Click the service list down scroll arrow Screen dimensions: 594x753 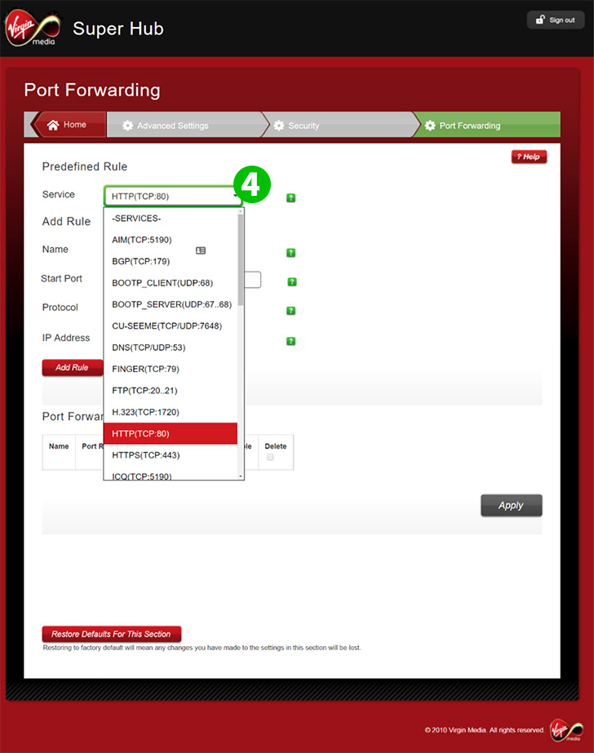coord(241,476)
